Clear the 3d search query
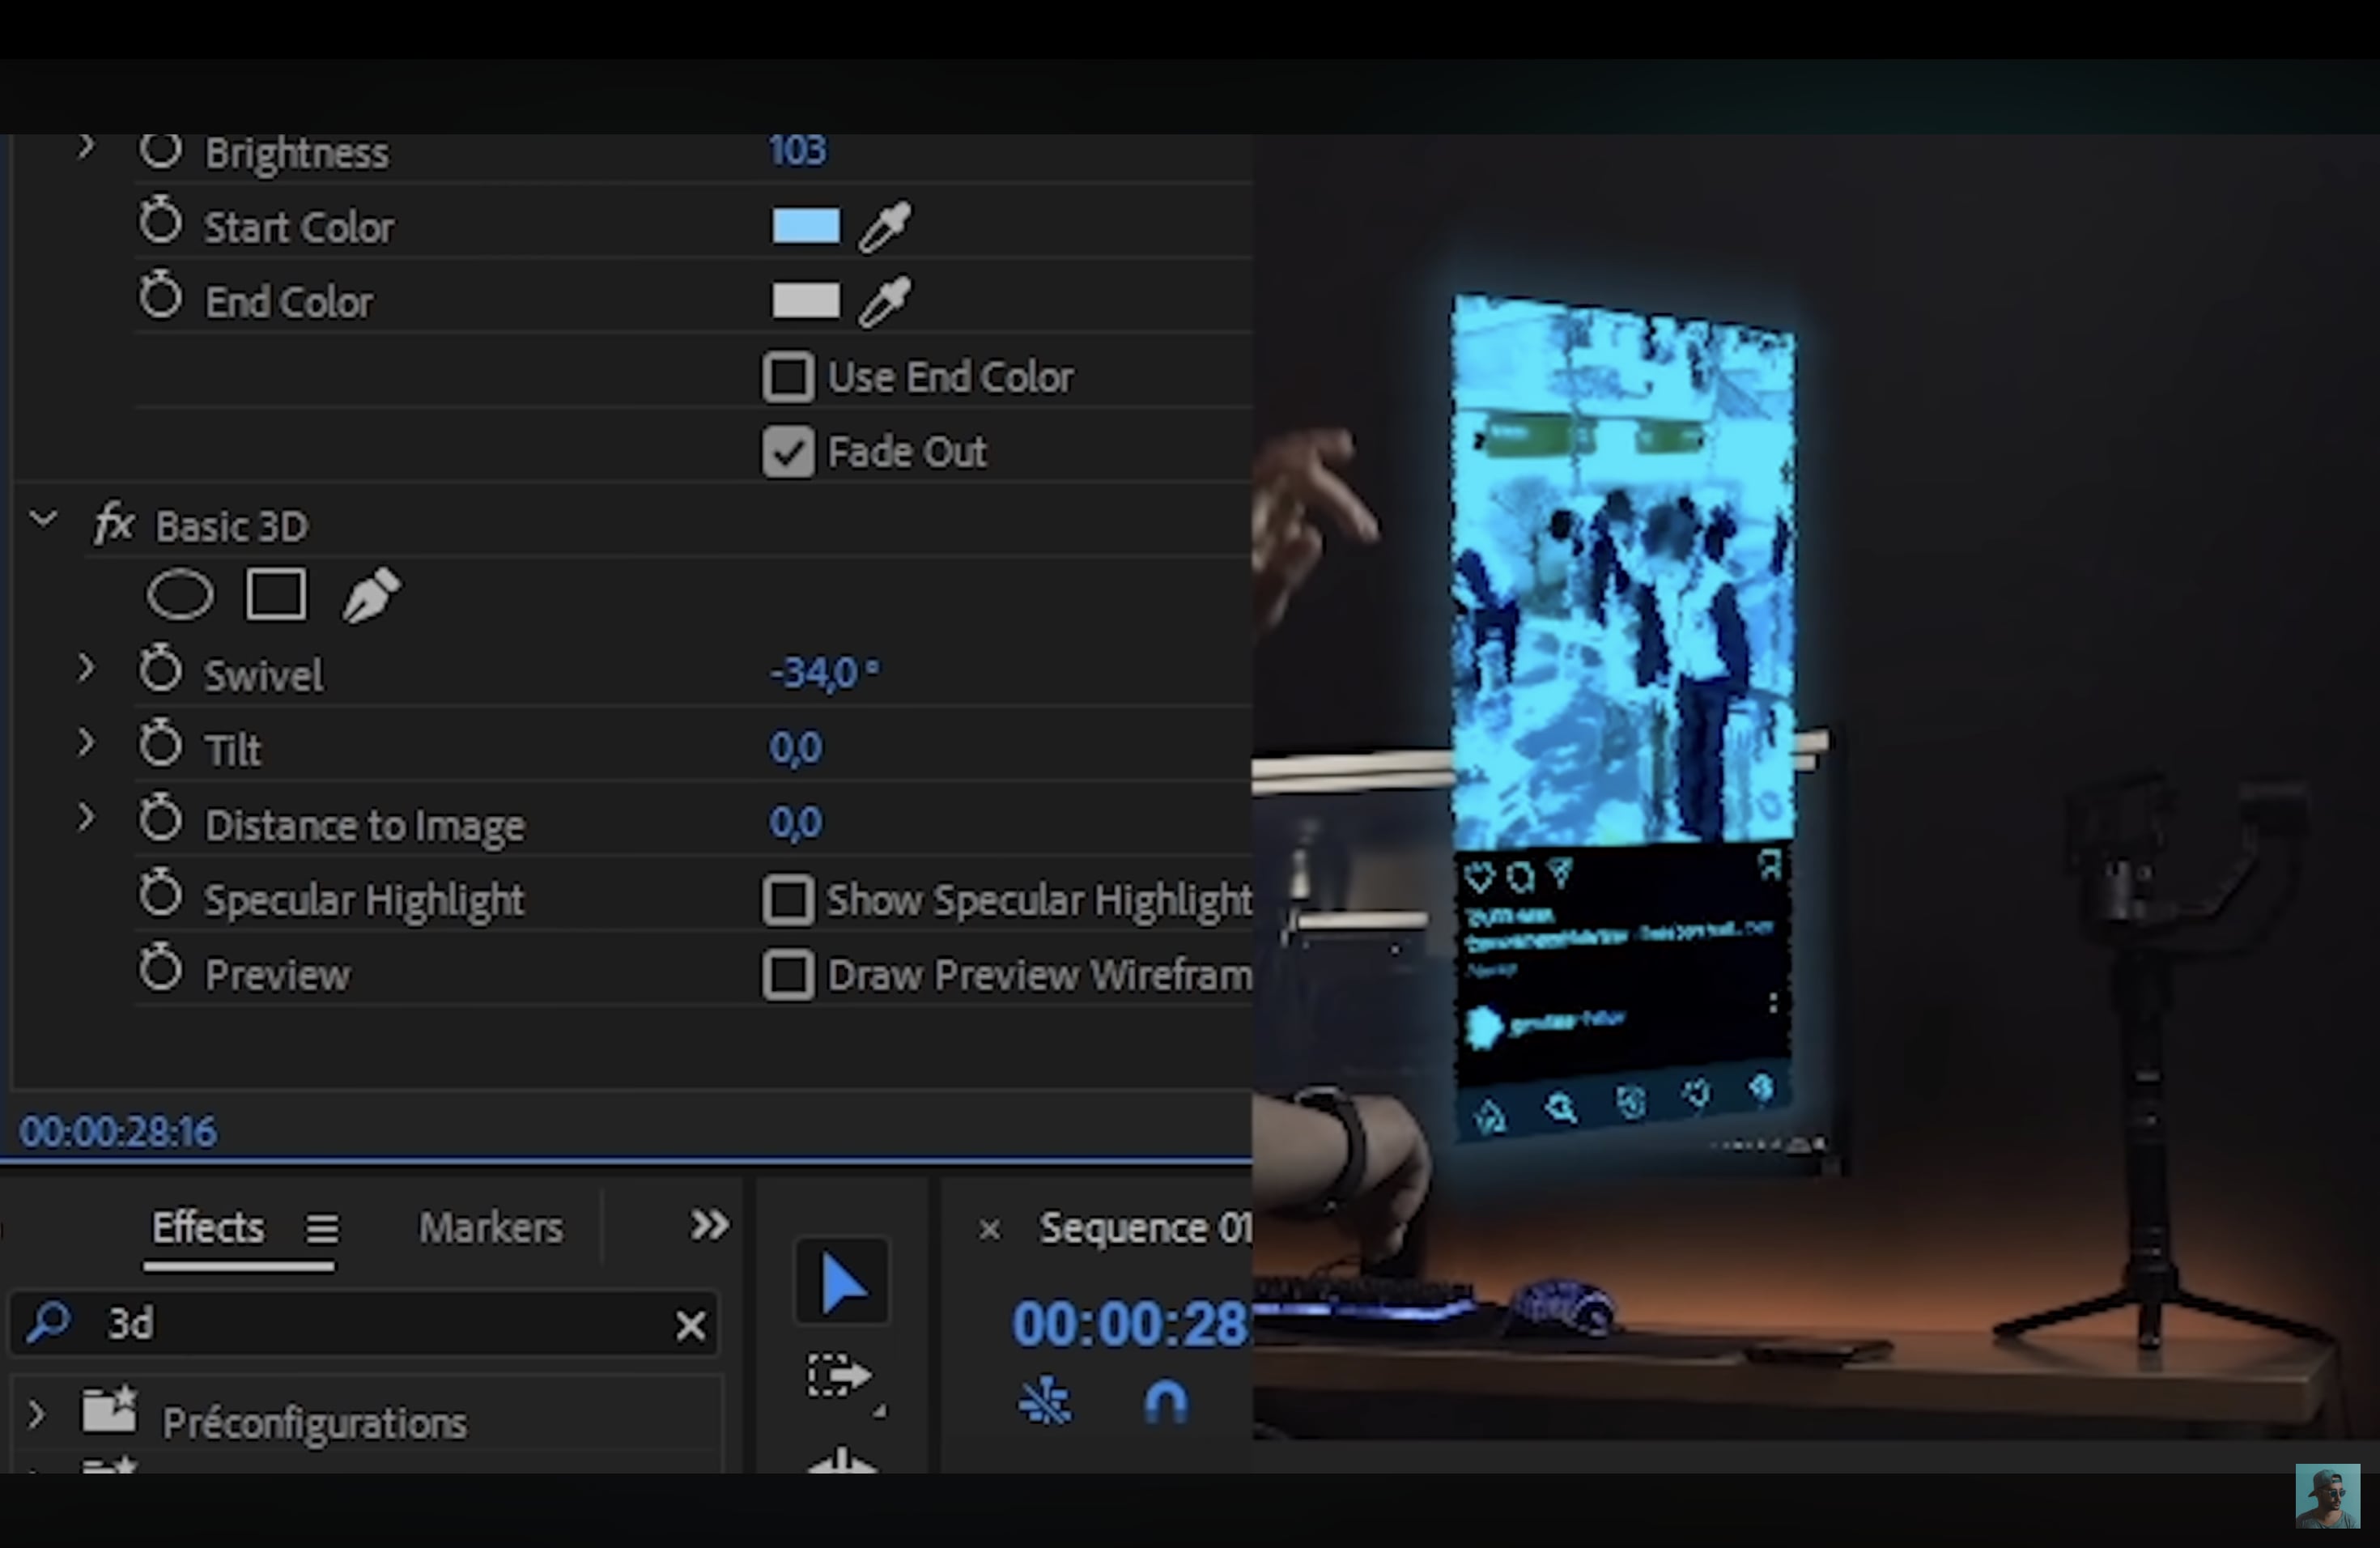The width and height of the screenshot is (2380, 1548). click(x=690, y=1325)
